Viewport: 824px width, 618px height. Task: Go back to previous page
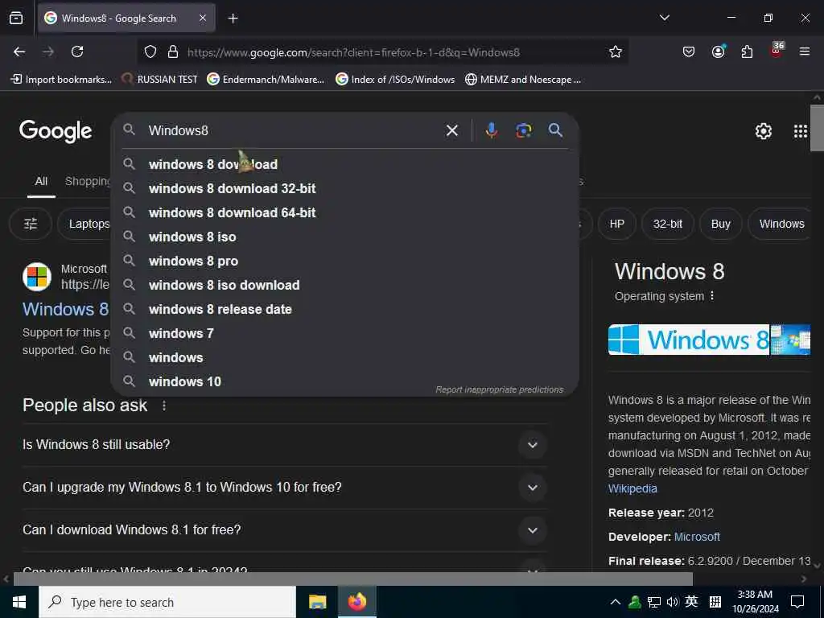click(x=19, y=51)
